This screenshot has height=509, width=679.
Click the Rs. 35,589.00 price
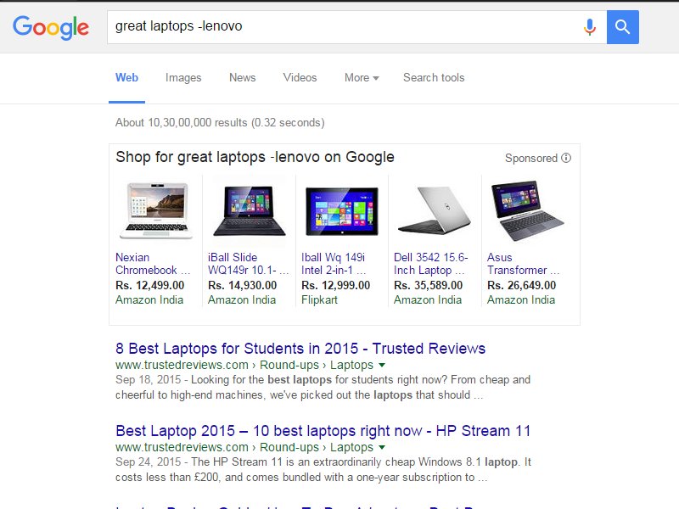click(428, 285)
